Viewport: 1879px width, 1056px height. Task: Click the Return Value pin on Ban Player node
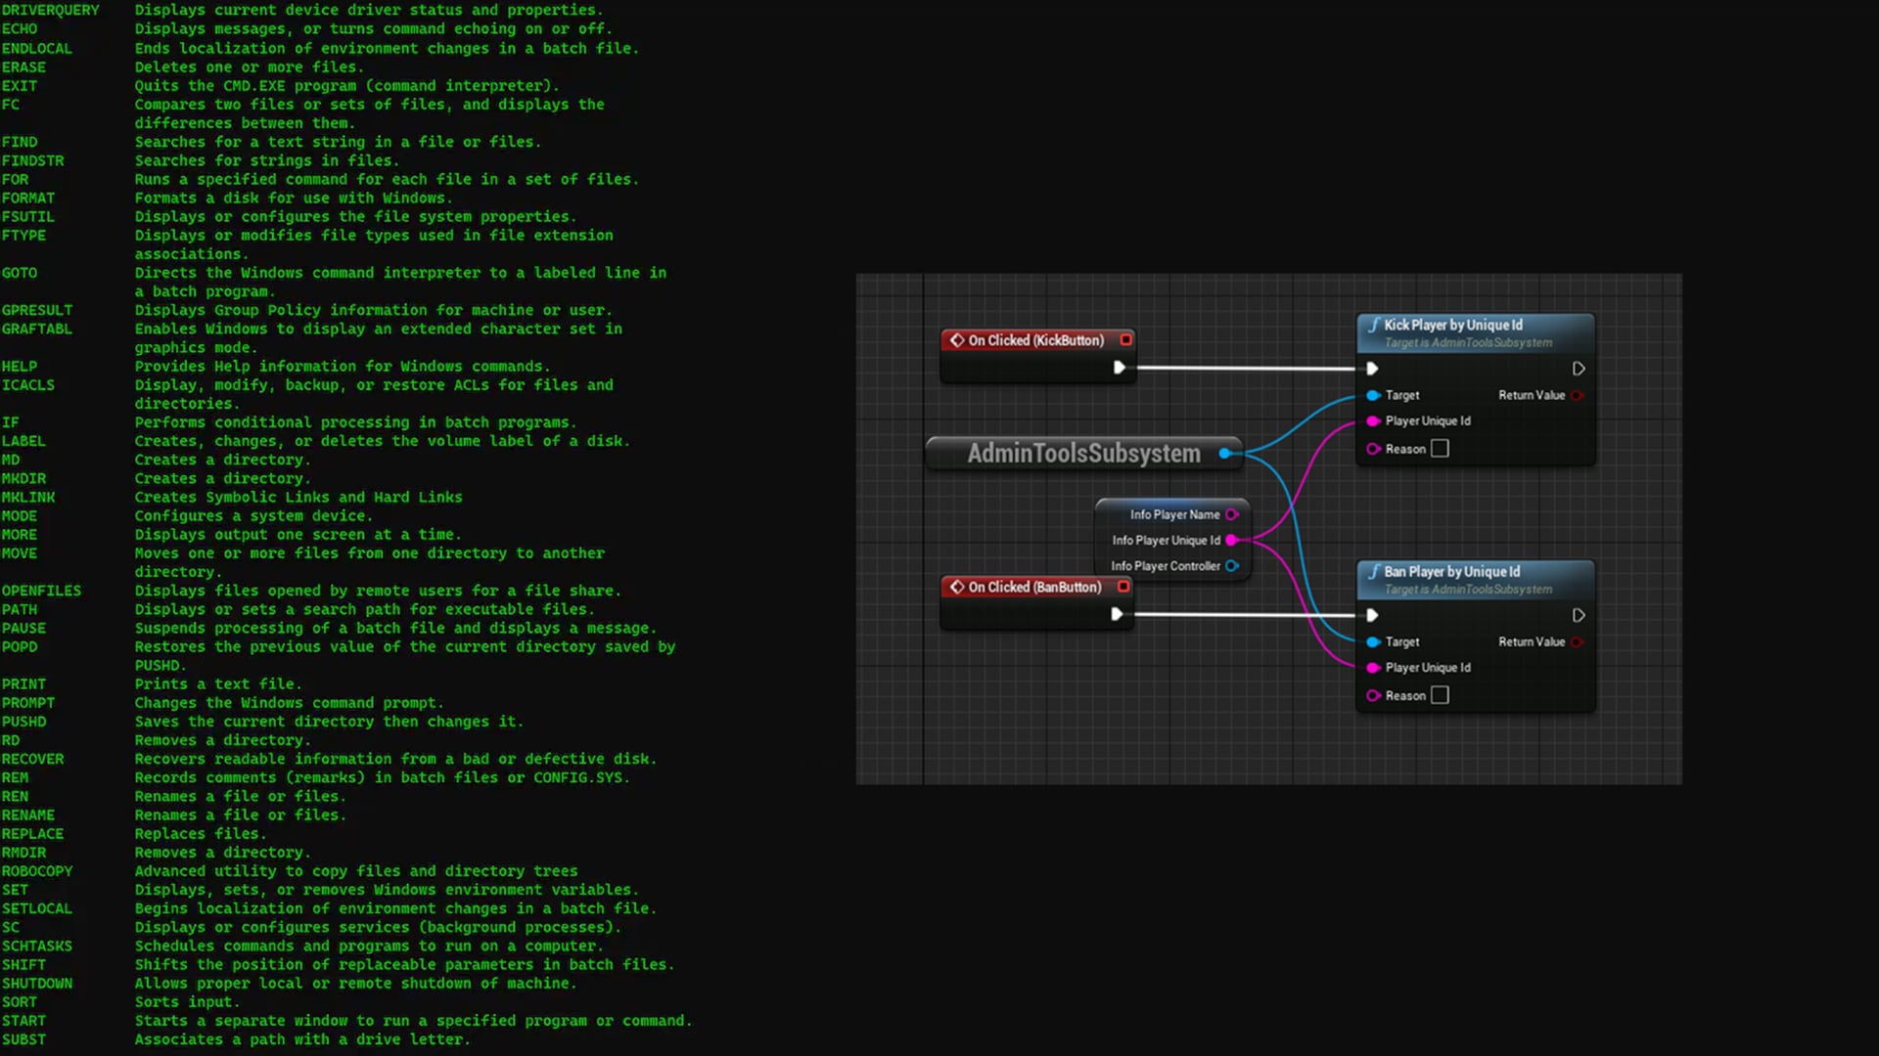click(x=1576, y=642)
